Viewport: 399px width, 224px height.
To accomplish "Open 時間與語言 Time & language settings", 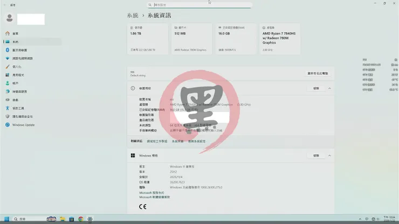I will [x=19, y=92].
